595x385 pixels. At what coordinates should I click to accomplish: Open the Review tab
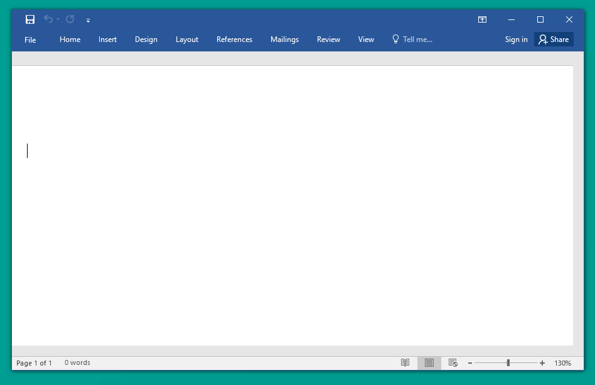tap(328, 40)
